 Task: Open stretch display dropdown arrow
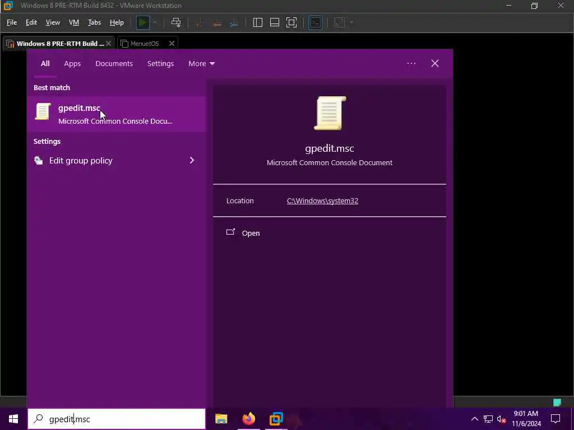351,22
